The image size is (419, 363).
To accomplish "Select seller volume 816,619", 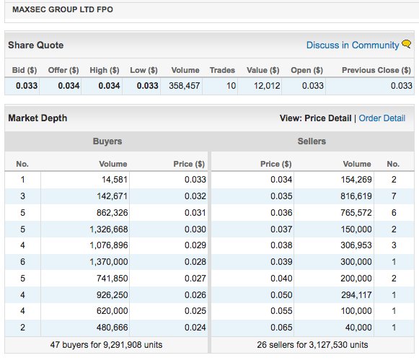I will [356, 196].
